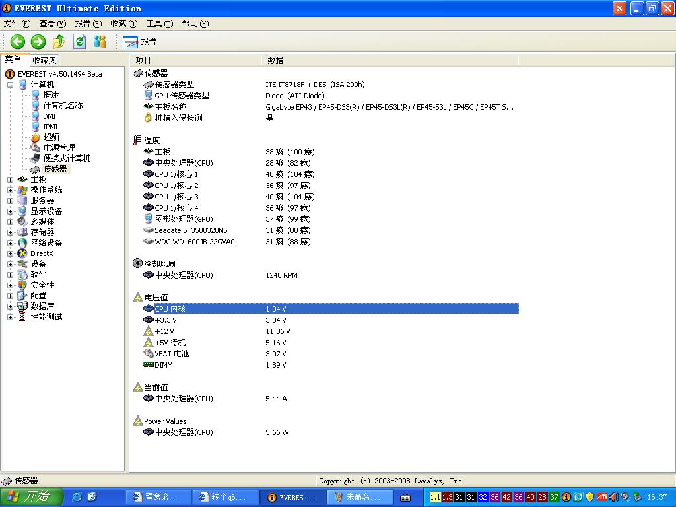Open the 帮助 menu
This screenshot has width=676, height=507.
[x=195, y=24]
